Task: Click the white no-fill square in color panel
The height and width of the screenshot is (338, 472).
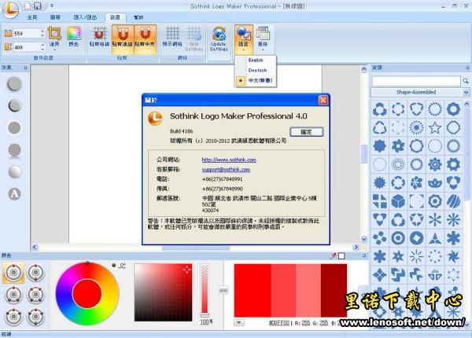Action: [341, 256]
